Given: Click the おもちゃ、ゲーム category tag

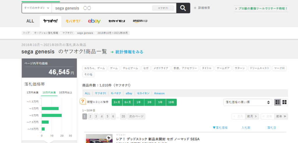Looking at the screenshot, I should point(95,68).
